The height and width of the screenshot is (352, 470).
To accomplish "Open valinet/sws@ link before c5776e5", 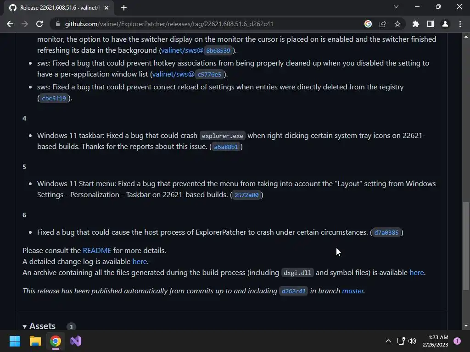I will tap(173, 74).
